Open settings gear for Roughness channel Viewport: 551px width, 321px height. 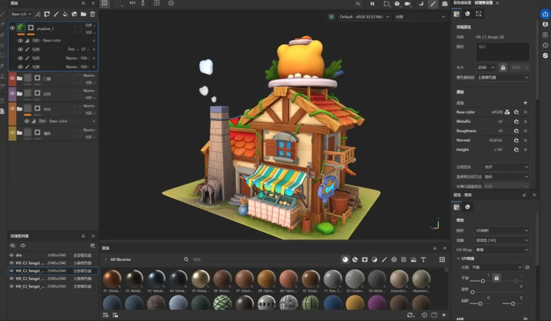click(516, 131)
